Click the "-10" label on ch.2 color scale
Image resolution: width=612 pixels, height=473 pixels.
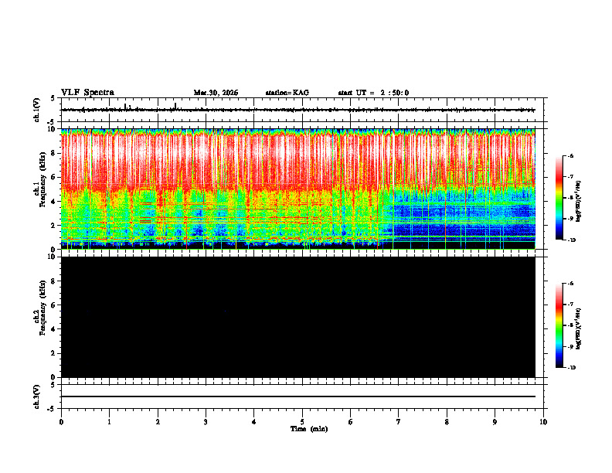[x=570, y=368]
